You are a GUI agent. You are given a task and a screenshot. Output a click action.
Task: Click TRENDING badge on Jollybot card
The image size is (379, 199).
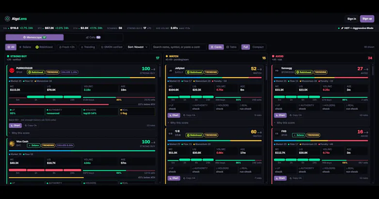211,72
